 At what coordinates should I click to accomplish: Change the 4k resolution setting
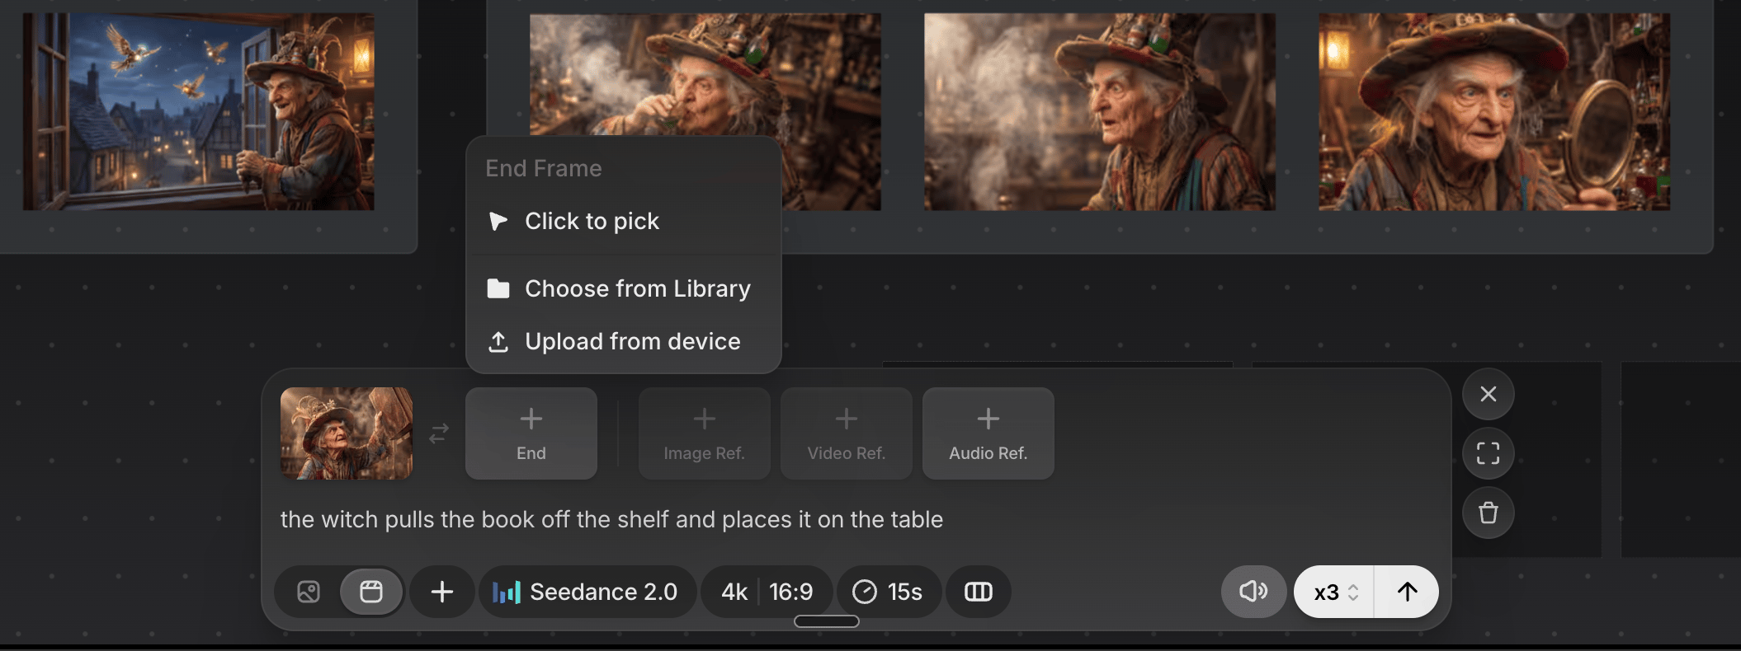pyautogui.click(x=734, y=592)
